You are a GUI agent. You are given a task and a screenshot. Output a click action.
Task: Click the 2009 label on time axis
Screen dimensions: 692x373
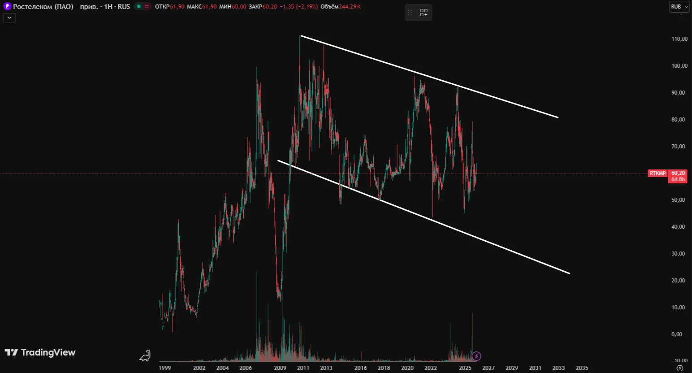pyautogui.click(x=280, y=368)
